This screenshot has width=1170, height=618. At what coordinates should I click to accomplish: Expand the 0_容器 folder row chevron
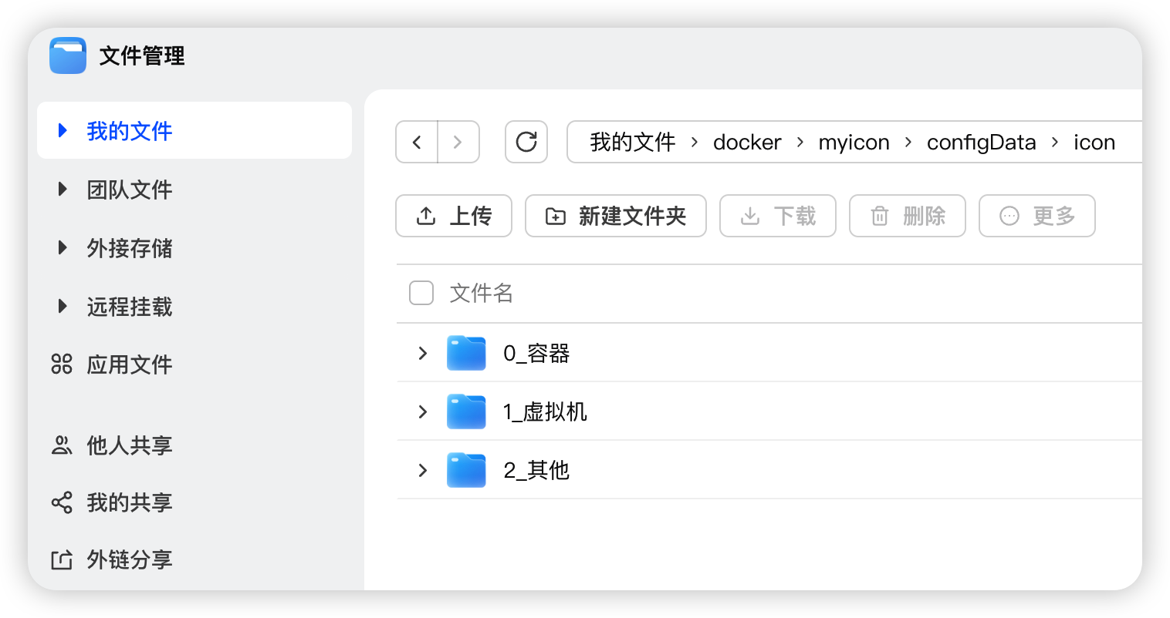(422, 354)
